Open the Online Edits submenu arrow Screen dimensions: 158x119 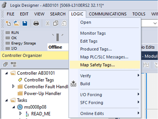click(138, 113)
